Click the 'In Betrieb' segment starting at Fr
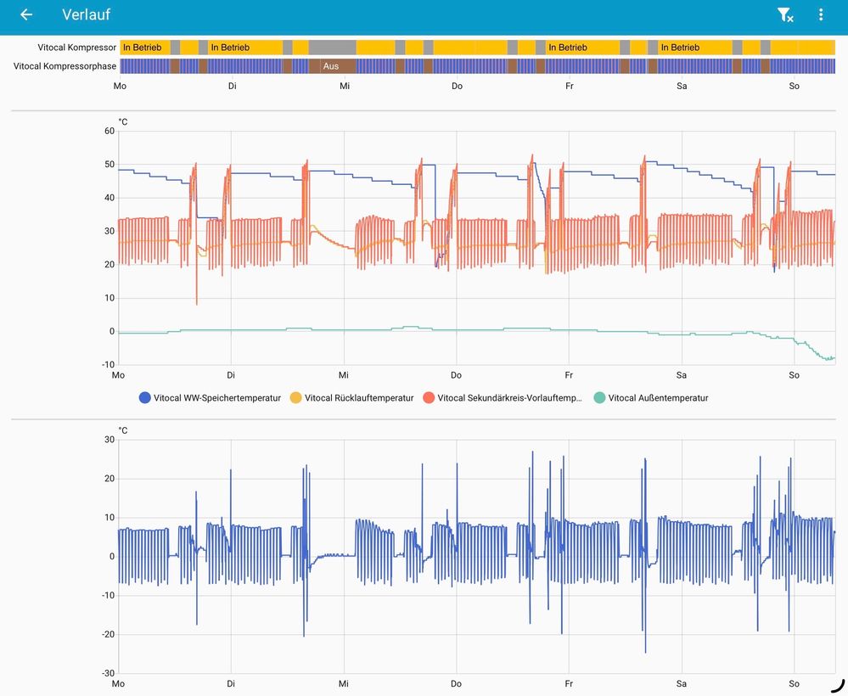The image size is (848, 696). click(x=582, y=48)
